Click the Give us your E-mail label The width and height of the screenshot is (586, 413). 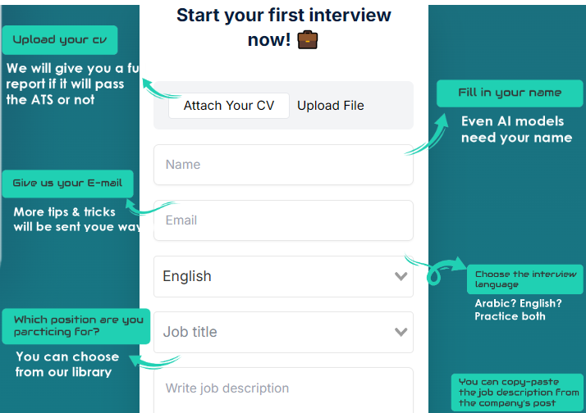(x=67, y=184)
